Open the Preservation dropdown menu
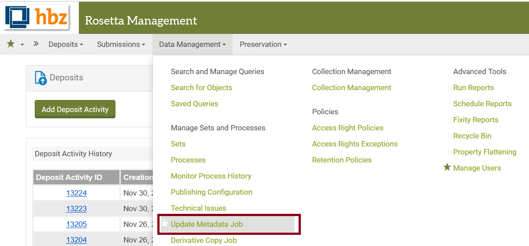The image size is (529, 246). coord(263,44)
